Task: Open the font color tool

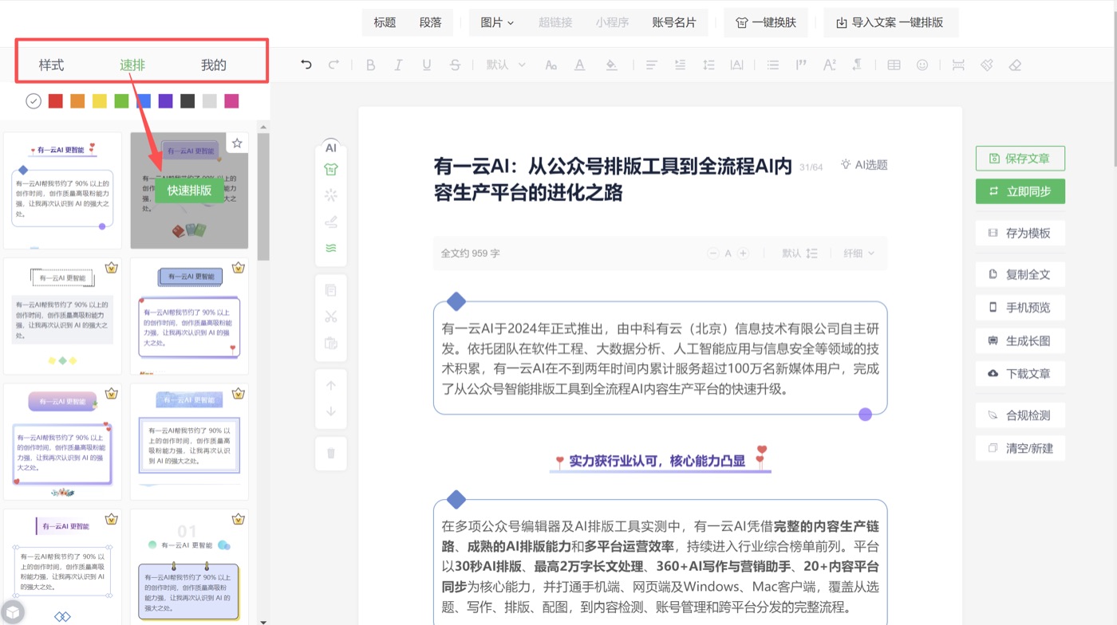Action: (579, 65)
